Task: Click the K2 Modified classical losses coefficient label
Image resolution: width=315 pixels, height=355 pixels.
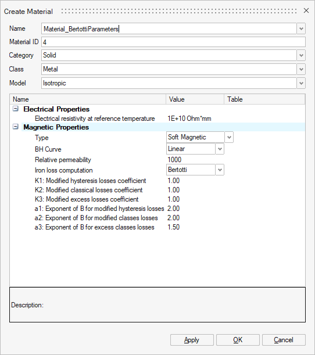Action: click(89, 190)
